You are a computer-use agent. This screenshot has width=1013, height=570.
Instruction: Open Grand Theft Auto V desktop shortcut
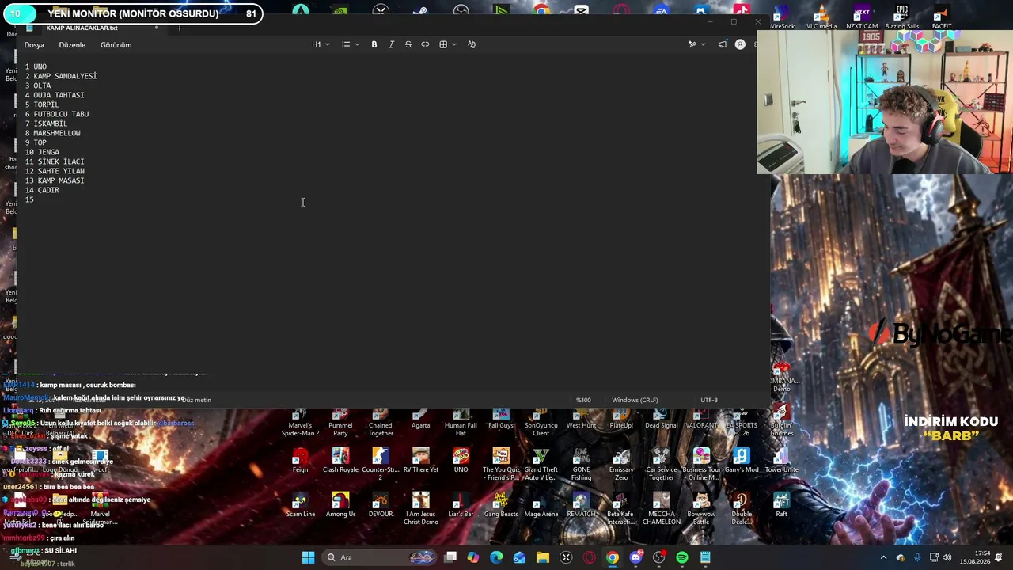point(541,464)
